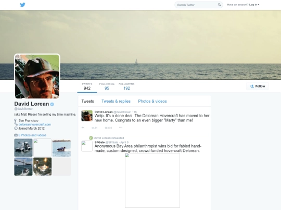Switch to Photos & videos tab
This screenshot has width=281, height=210.
click(x=152, y=101)
